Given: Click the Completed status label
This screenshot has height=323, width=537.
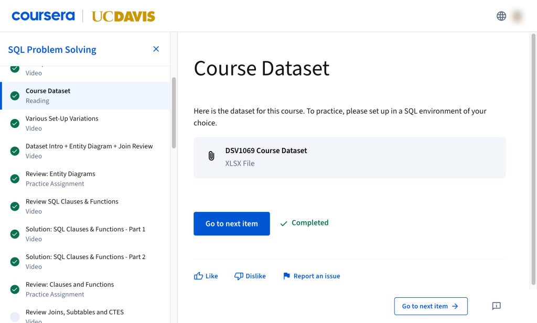Looking at the screenshot, I should pyautogui.click(x=310, y=223).
